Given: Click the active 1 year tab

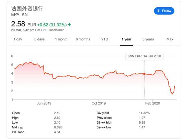Looking at the screenshot, I should (126, 39).
